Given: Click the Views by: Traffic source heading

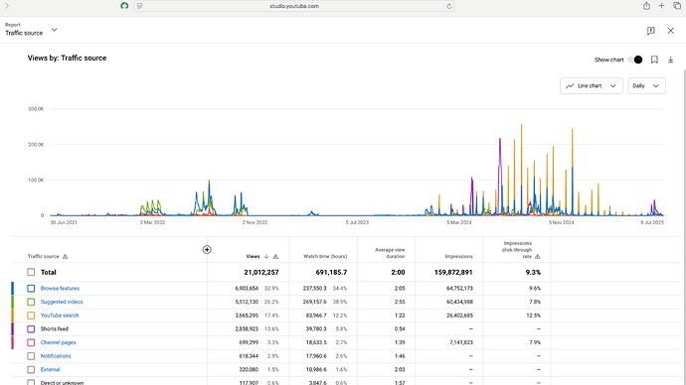Looking at the screenshot, I should [67, 59].
